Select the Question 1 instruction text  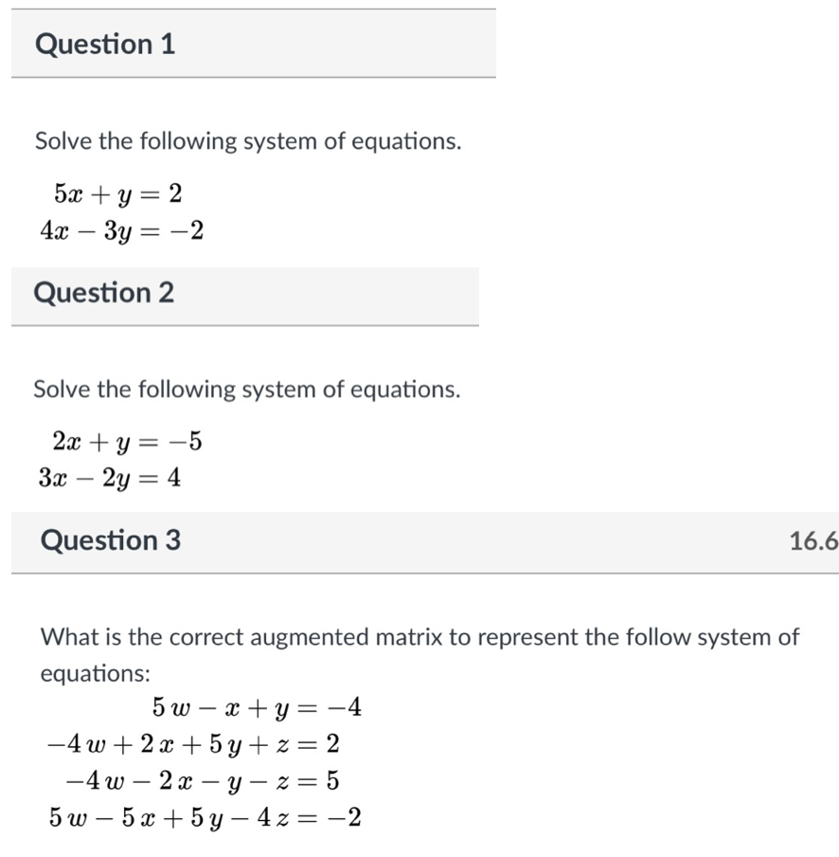(248, 142)
